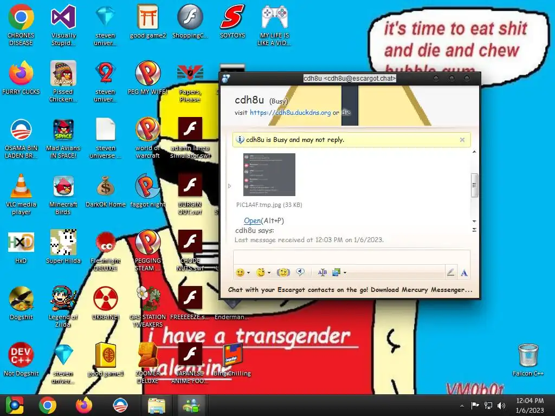The image size is (555, 416).
Task: Select the Minecraft Birds desktop icon
Action: [x=63, y=194]
